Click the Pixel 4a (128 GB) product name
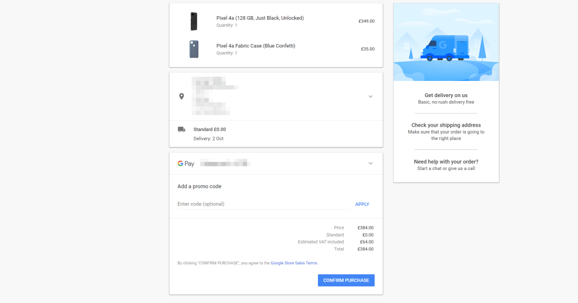This screenshot has height=303, width=578. pos(260,18)
